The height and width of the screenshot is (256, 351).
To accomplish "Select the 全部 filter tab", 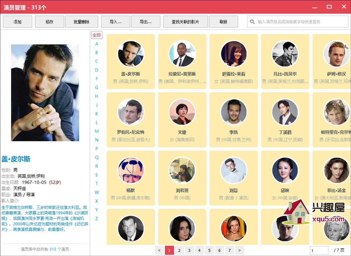I will (x=97, y=35).
